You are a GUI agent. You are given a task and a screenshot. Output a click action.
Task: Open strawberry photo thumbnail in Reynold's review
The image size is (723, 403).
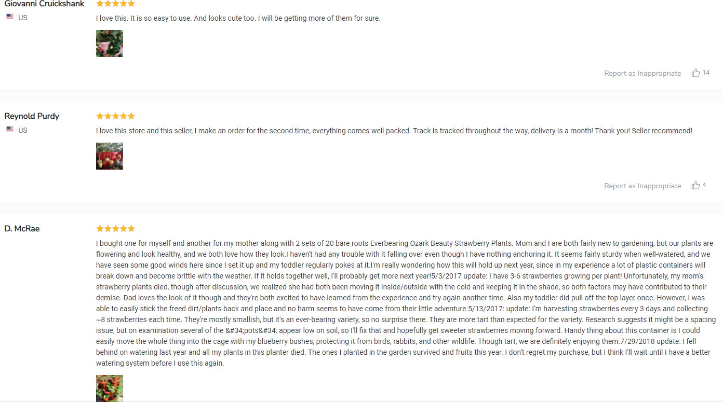(110, 156)
